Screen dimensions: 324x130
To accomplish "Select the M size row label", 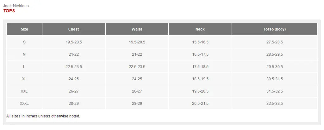I will point(24,54).
